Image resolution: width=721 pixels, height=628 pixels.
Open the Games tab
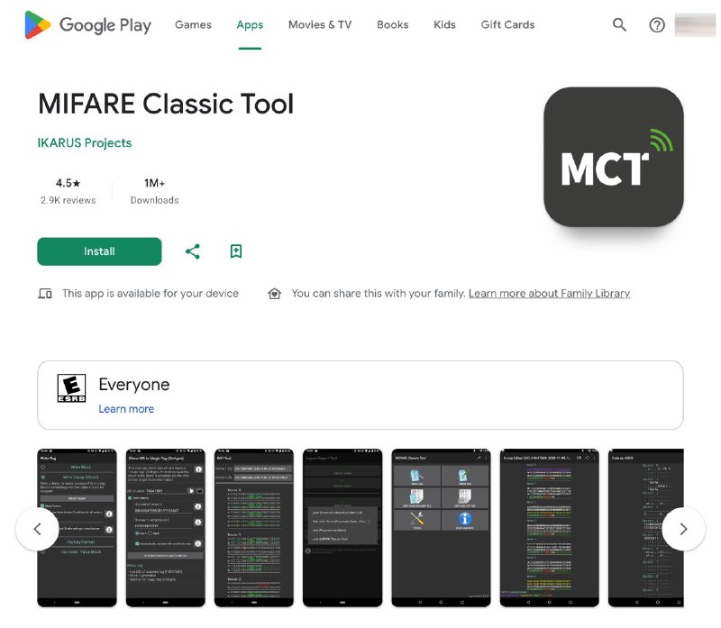click(x=193, y=25)
